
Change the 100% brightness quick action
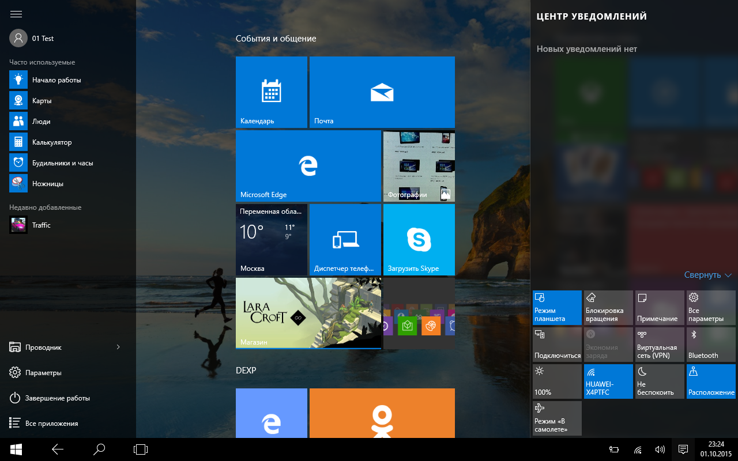tap(557, 381)
